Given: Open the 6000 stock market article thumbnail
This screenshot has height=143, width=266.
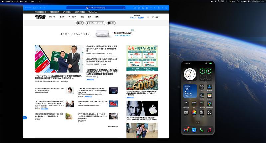Looking at the screenshot, I should point(142,82).
